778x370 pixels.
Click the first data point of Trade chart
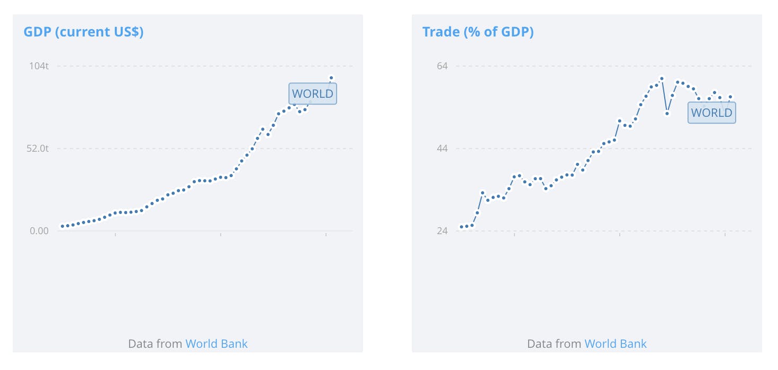pos(461,227)
